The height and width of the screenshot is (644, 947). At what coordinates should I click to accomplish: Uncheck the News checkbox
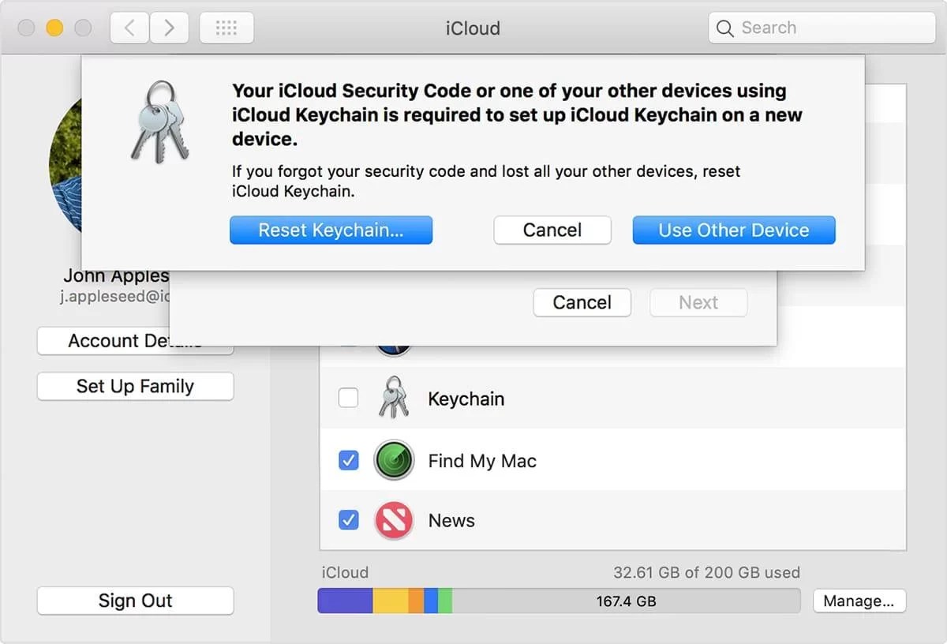pyautogui.click(x=347, y=520)
